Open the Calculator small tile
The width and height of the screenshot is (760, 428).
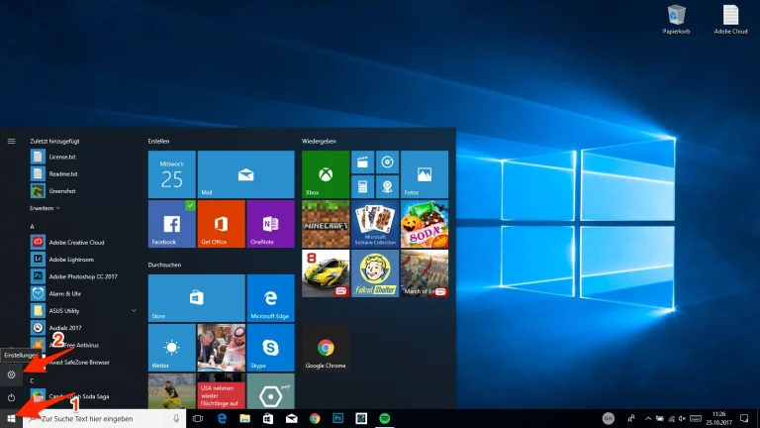tap(362, 186)
